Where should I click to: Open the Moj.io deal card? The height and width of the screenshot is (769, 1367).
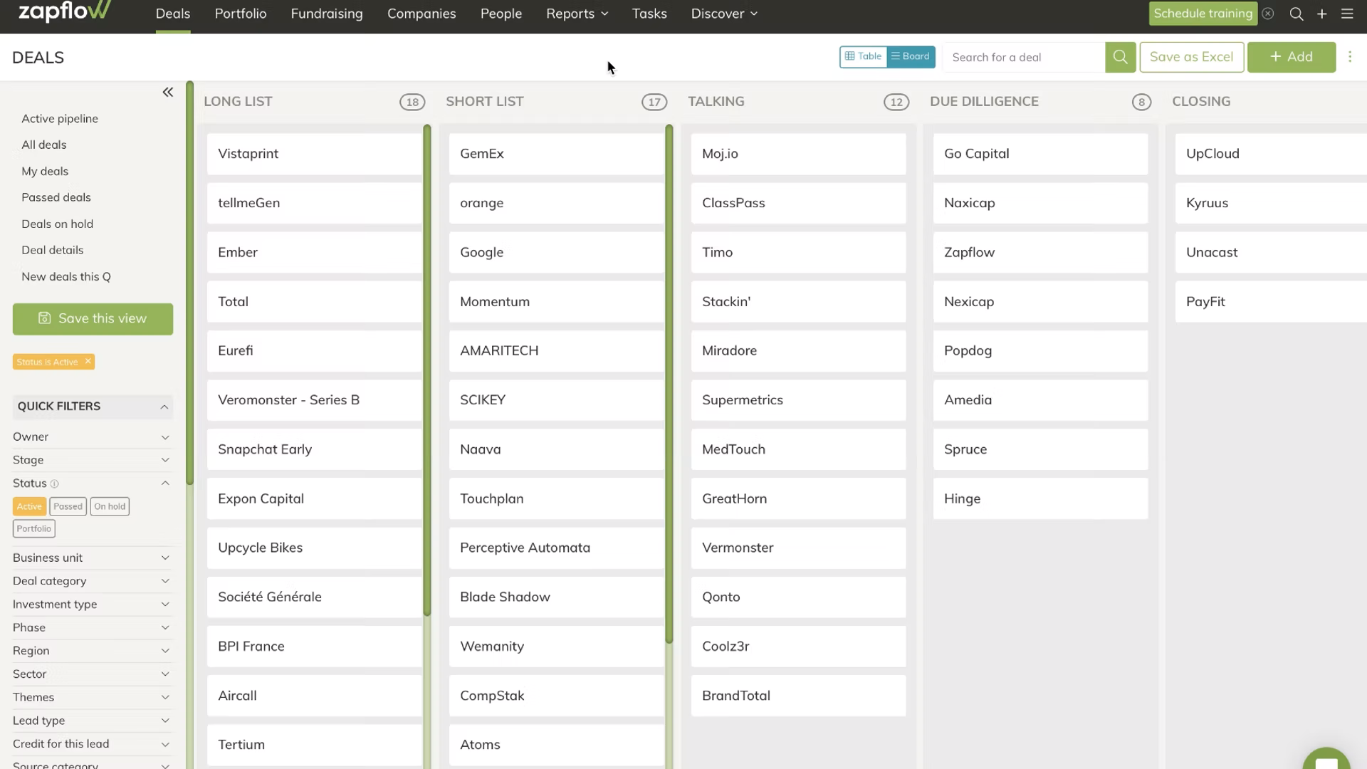798,154
